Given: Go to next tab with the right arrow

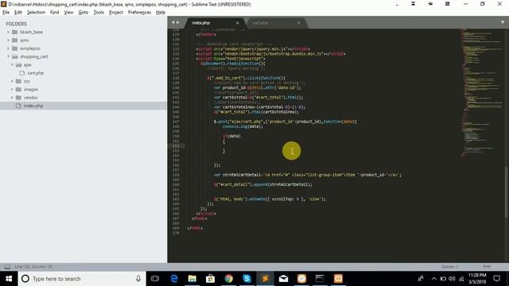Looking at the screenshot, I should [x=178, y=22].
